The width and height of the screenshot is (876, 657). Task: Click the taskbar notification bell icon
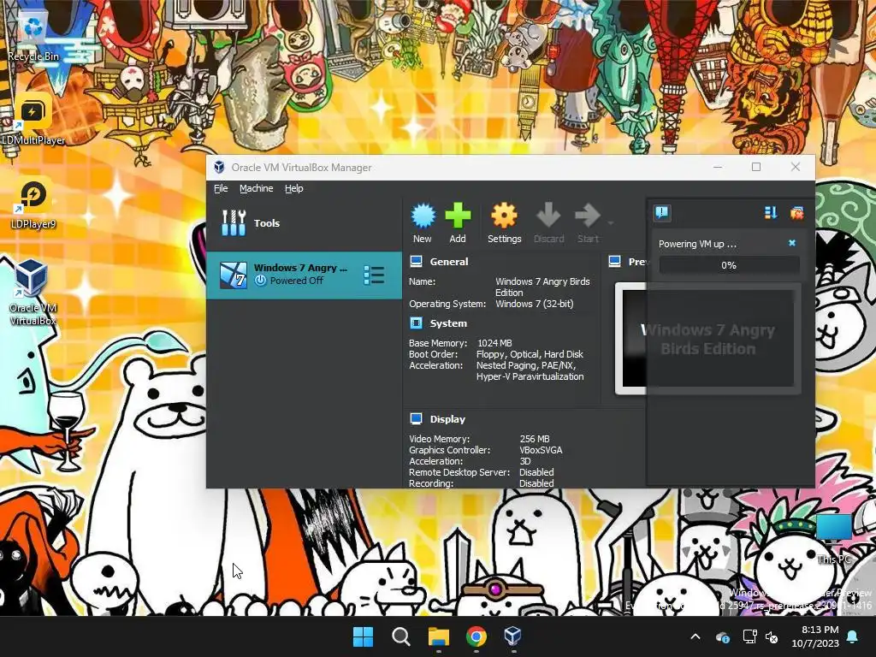click(853, 636)
